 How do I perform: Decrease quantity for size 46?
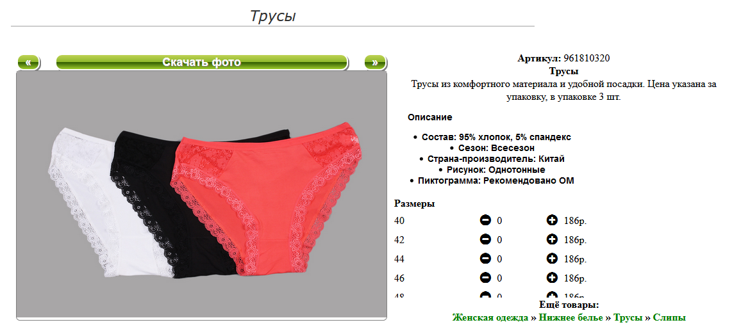(x=485, y=278)
